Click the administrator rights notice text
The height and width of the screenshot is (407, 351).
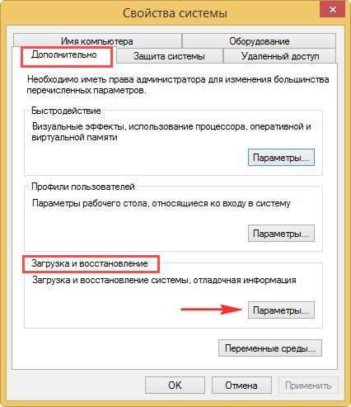[178, 85]
